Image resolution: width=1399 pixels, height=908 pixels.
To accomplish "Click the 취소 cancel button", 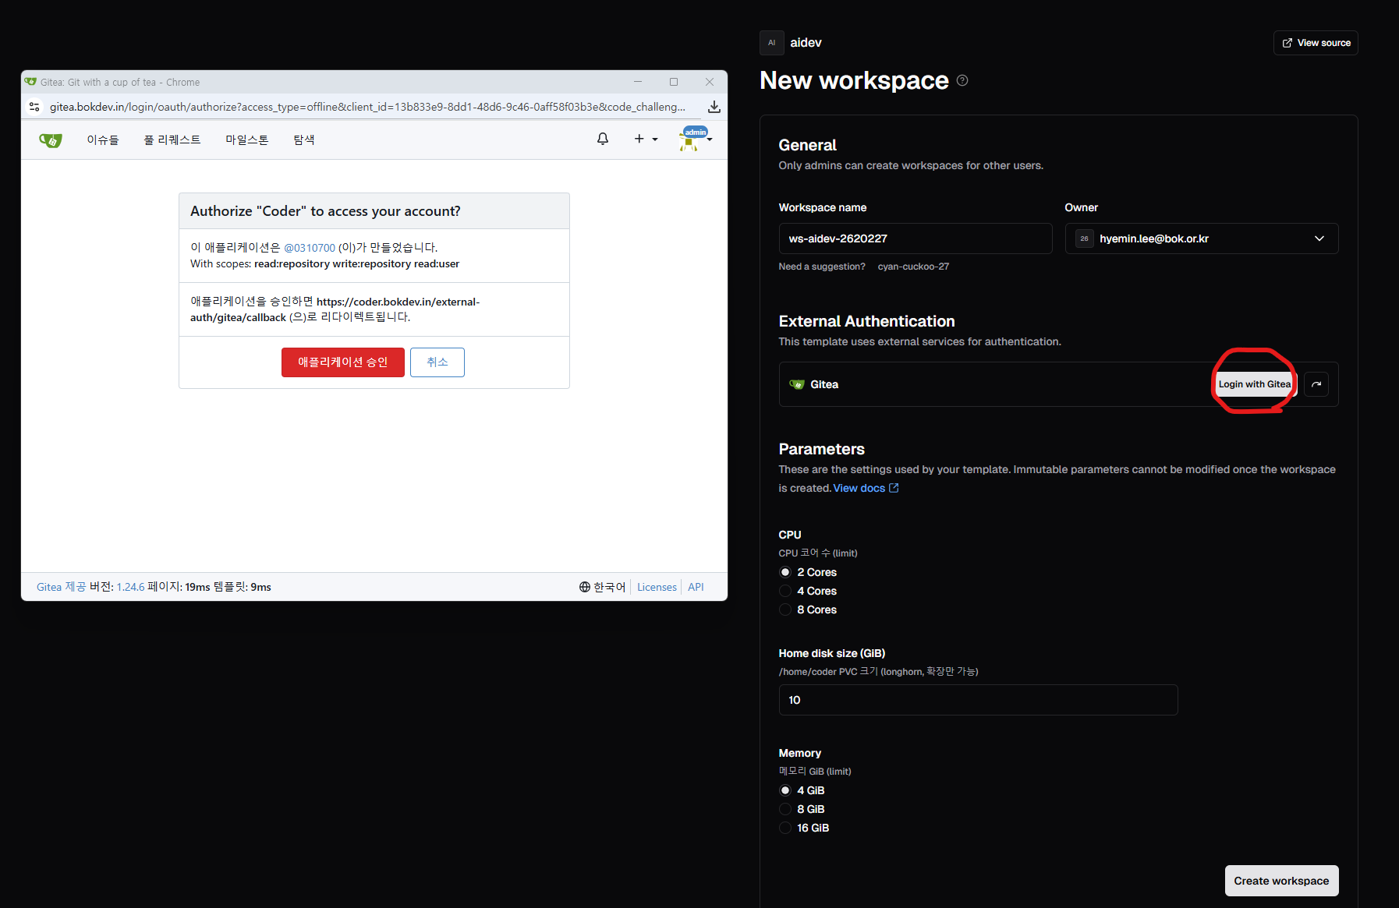I will (437, 362).
